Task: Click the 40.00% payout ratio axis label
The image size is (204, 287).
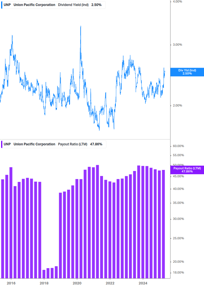Action: point(178,189)
